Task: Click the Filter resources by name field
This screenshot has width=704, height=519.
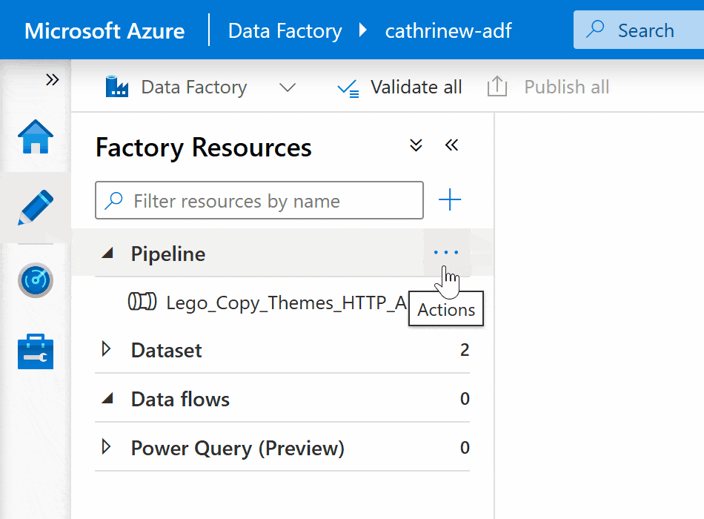Action: pyautogui.click(x=259, y=201)
